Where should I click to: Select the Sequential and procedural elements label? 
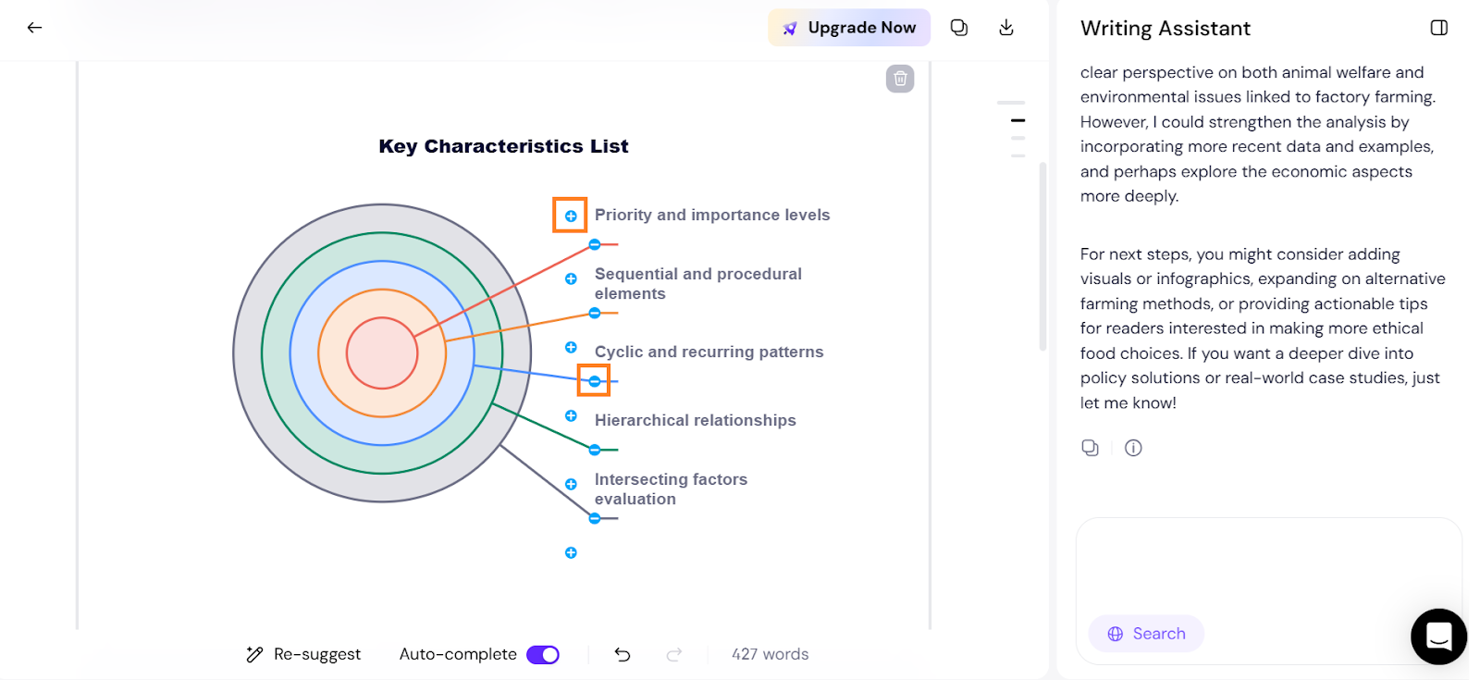[x=698, y=283]
